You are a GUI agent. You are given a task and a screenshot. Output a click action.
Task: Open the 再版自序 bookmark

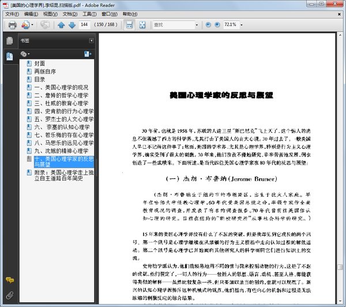[45, 72]
